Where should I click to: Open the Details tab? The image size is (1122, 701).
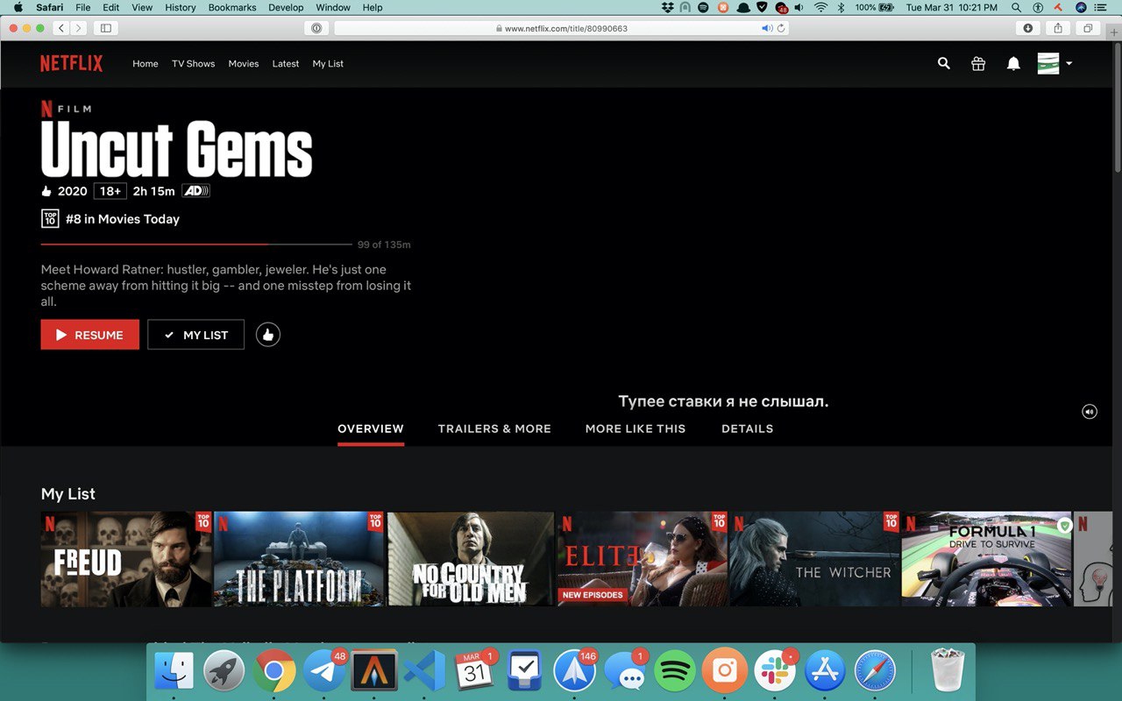coord(747,428)
